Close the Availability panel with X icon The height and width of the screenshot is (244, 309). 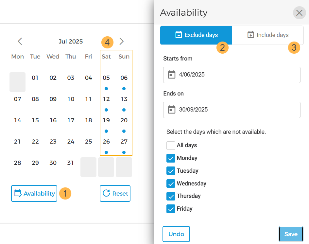point(299,13)
